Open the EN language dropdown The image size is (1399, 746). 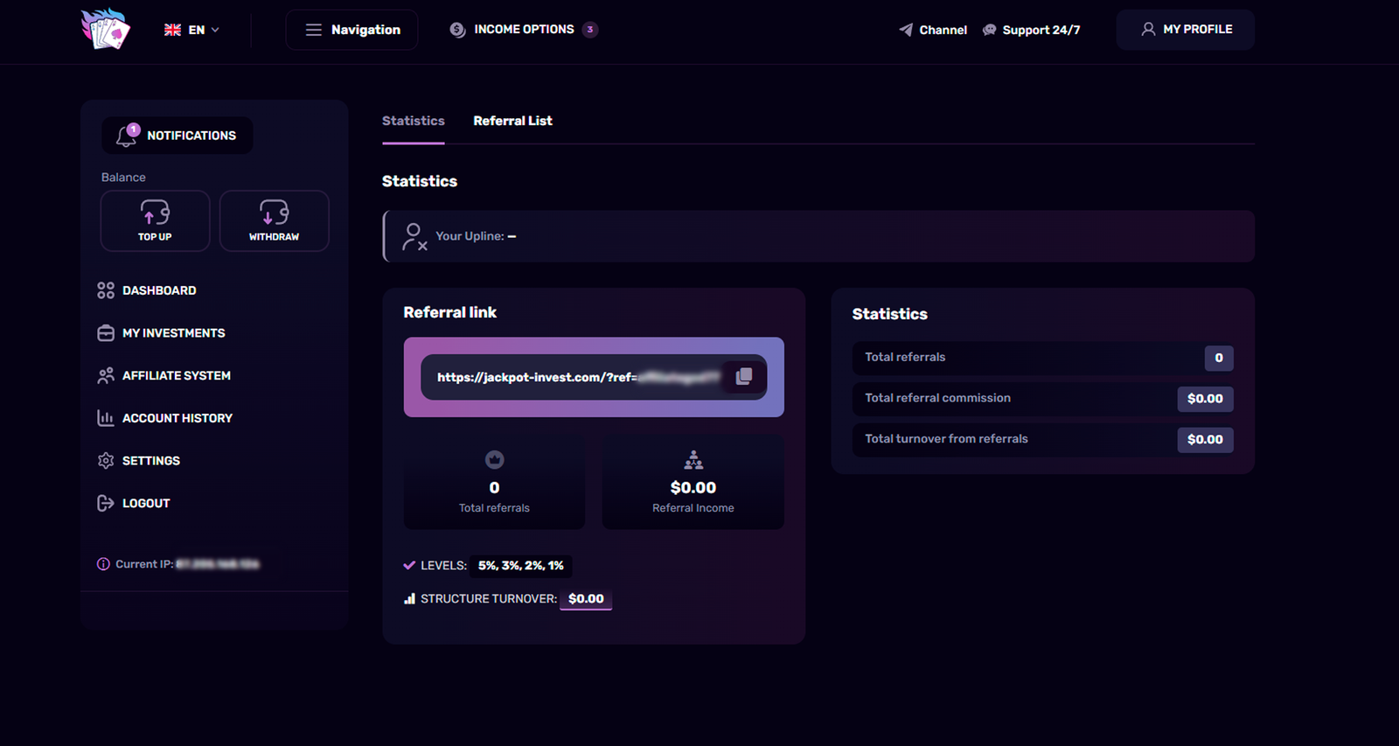coord(192,30)
